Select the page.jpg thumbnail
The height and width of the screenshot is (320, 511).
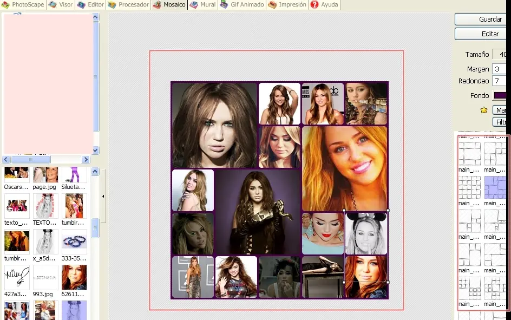click(x=45, y=174)
